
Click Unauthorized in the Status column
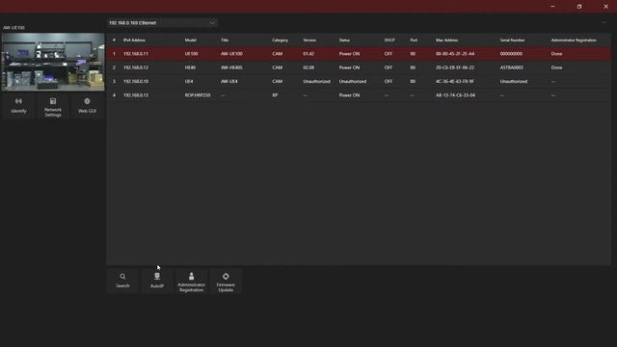pos(353,81)
